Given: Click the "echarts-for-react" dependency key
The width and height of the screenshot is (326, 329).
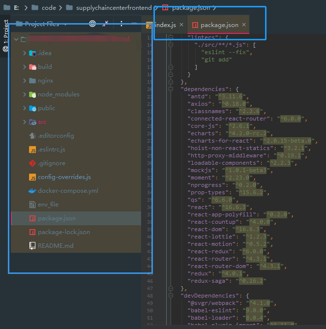Looking at the screenshot, I should point(222,141).
